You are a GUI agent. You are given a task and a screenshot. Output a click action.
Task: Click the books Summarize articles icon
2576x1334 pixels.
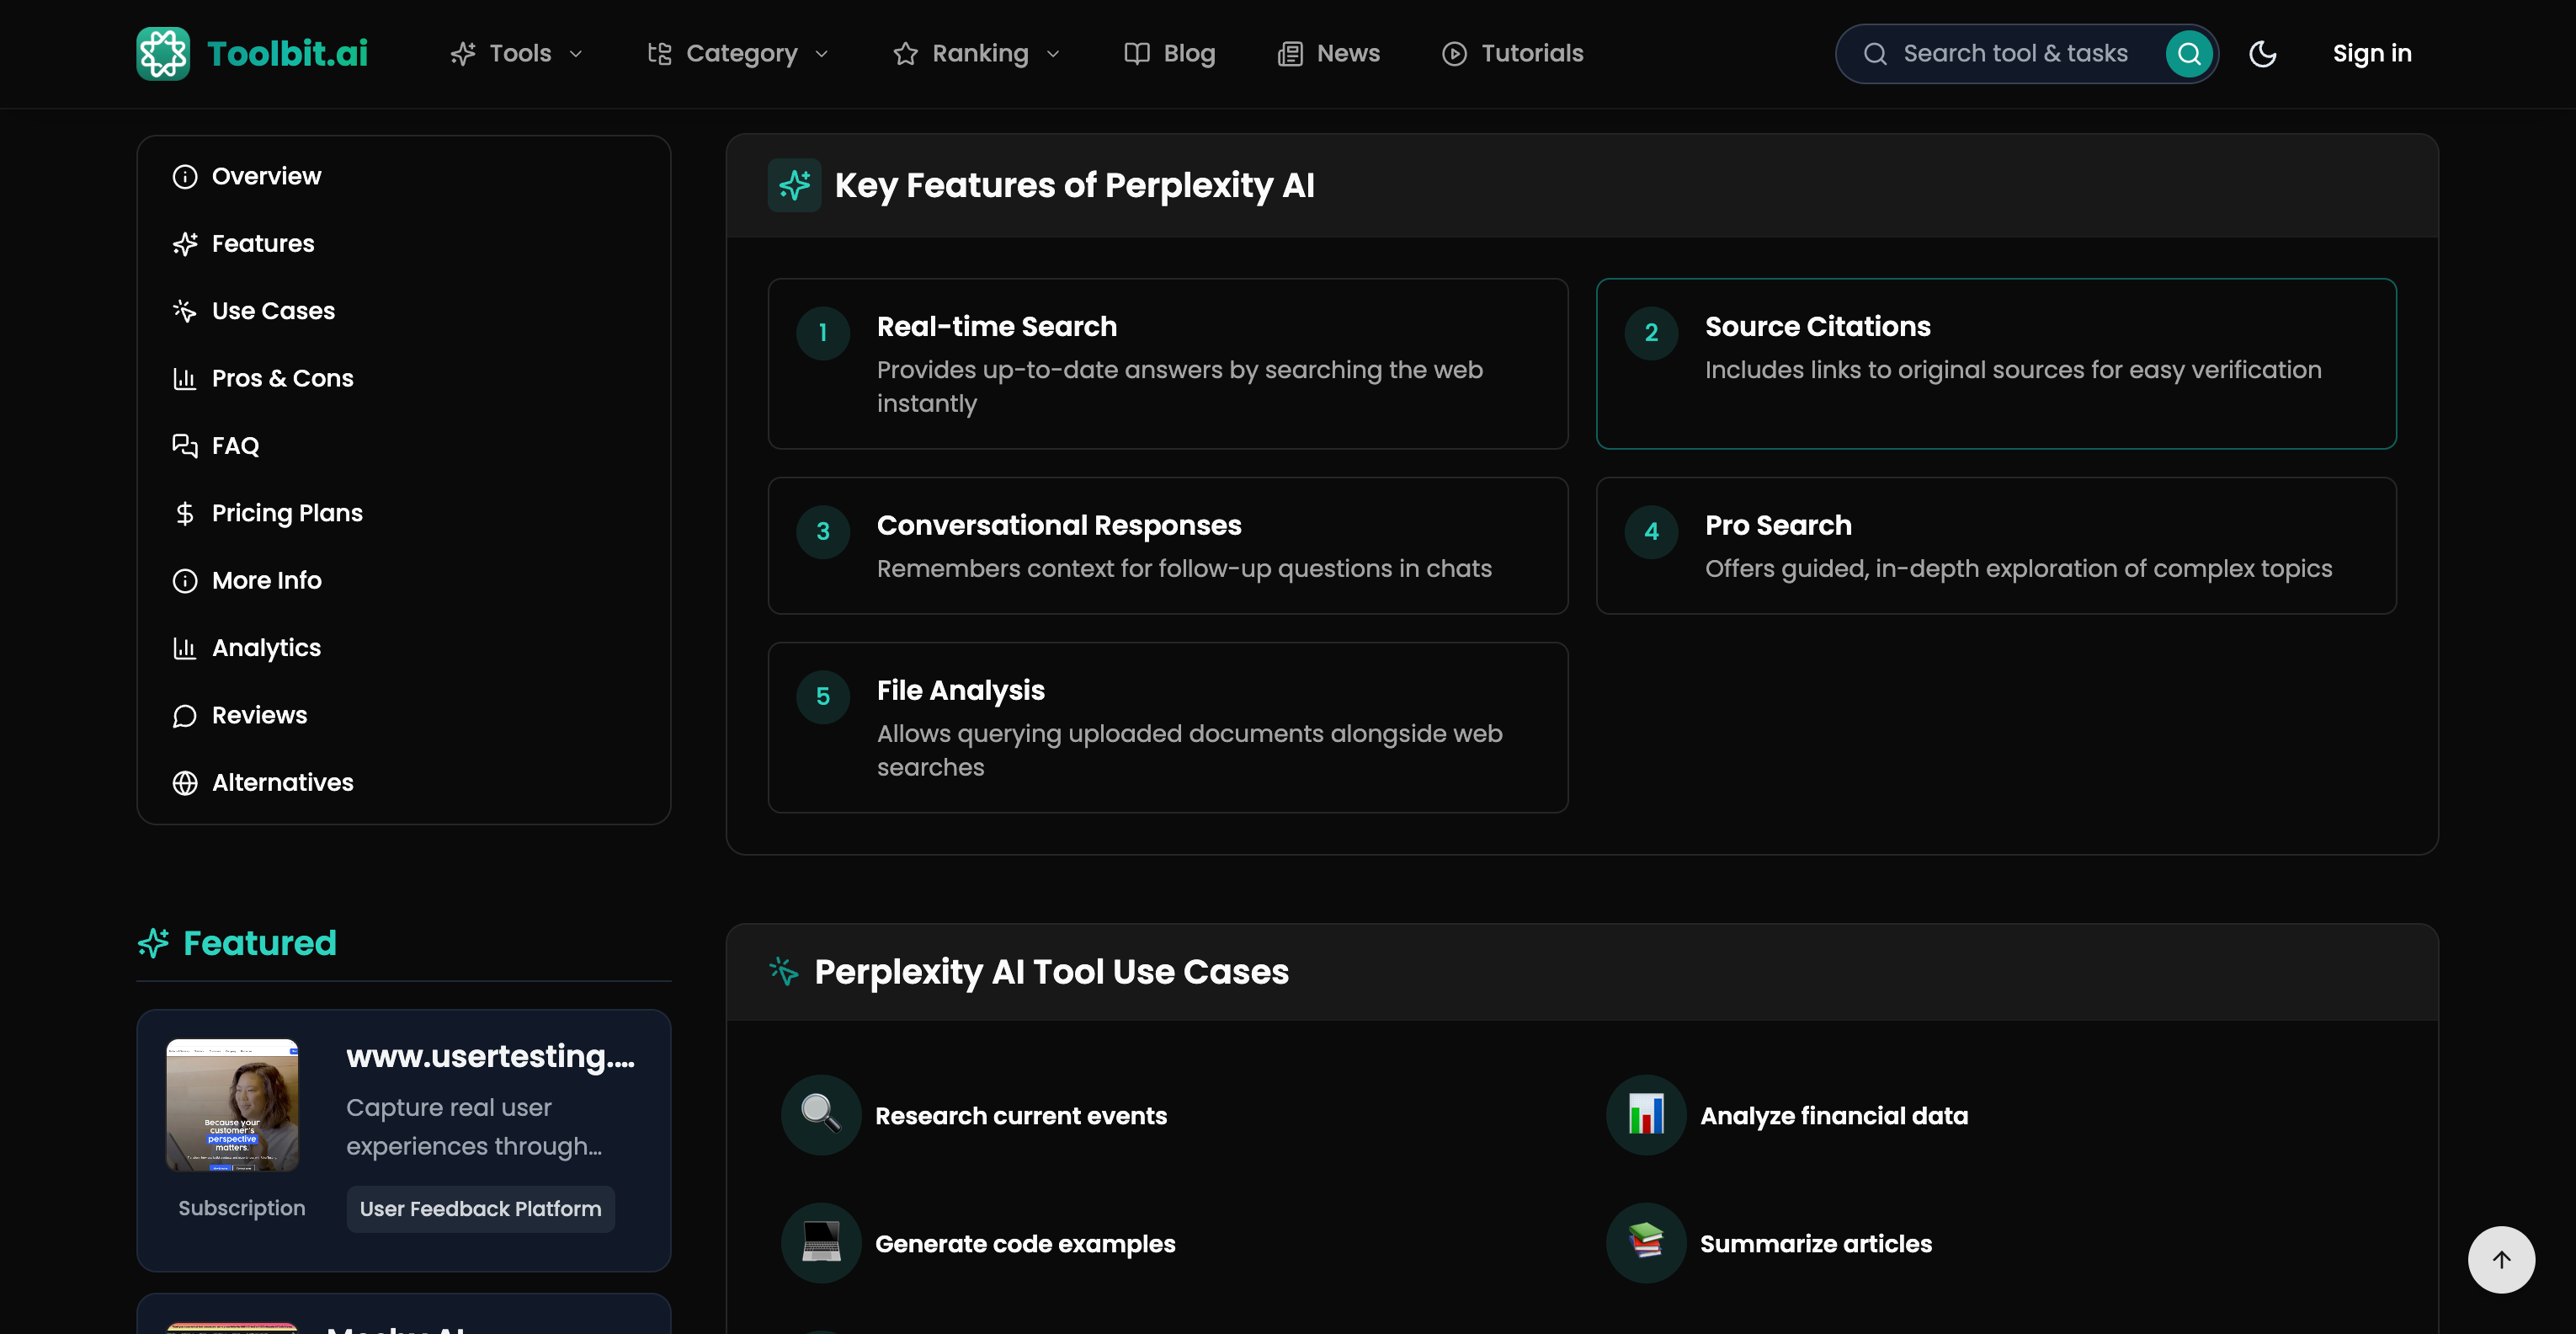[1645, 1242]
